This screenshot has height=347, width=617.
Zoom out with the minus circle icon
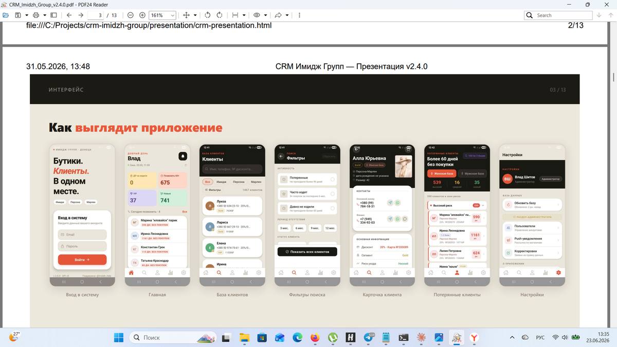(130, 15)
